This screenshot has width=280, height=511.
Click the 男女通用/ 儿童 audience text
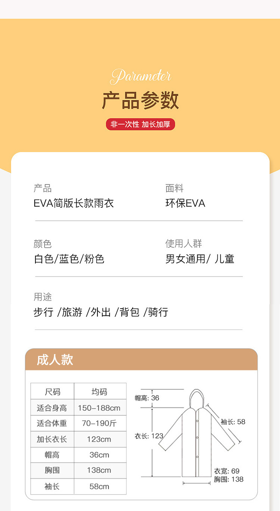pos(200,259)
